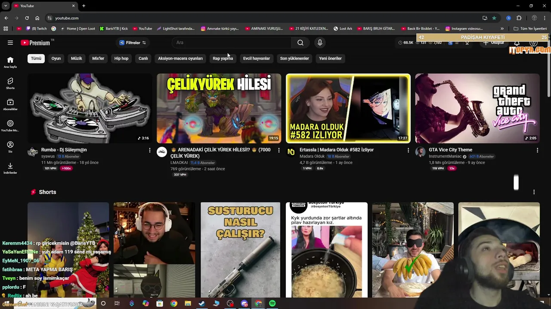Select the Son yüklenenler chip

pos(294,58)
